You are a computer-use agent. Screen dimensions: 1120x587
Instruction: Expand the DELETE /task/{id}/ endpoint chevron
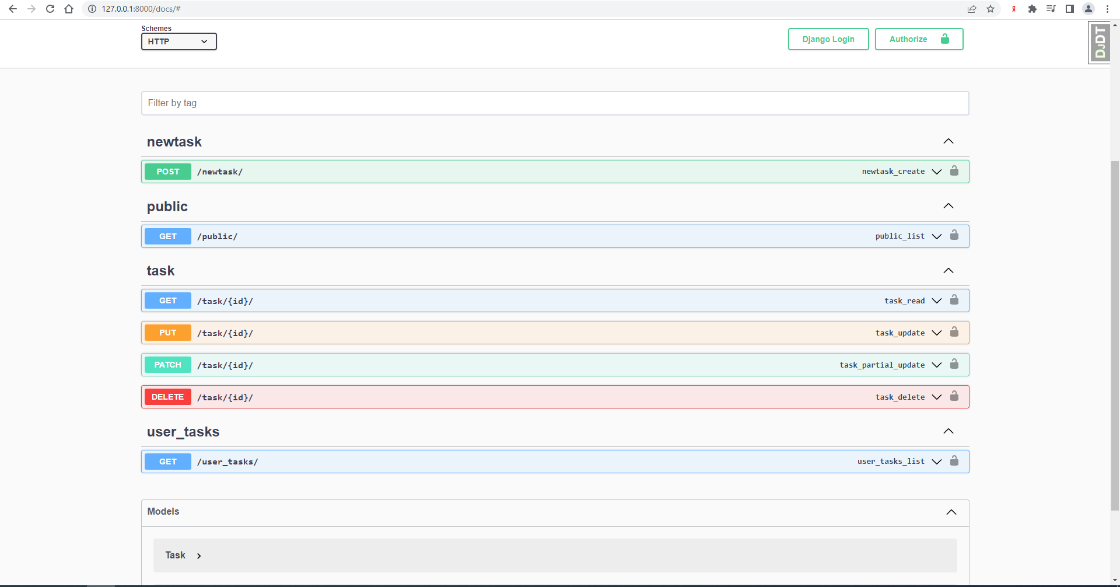[937, 397]
